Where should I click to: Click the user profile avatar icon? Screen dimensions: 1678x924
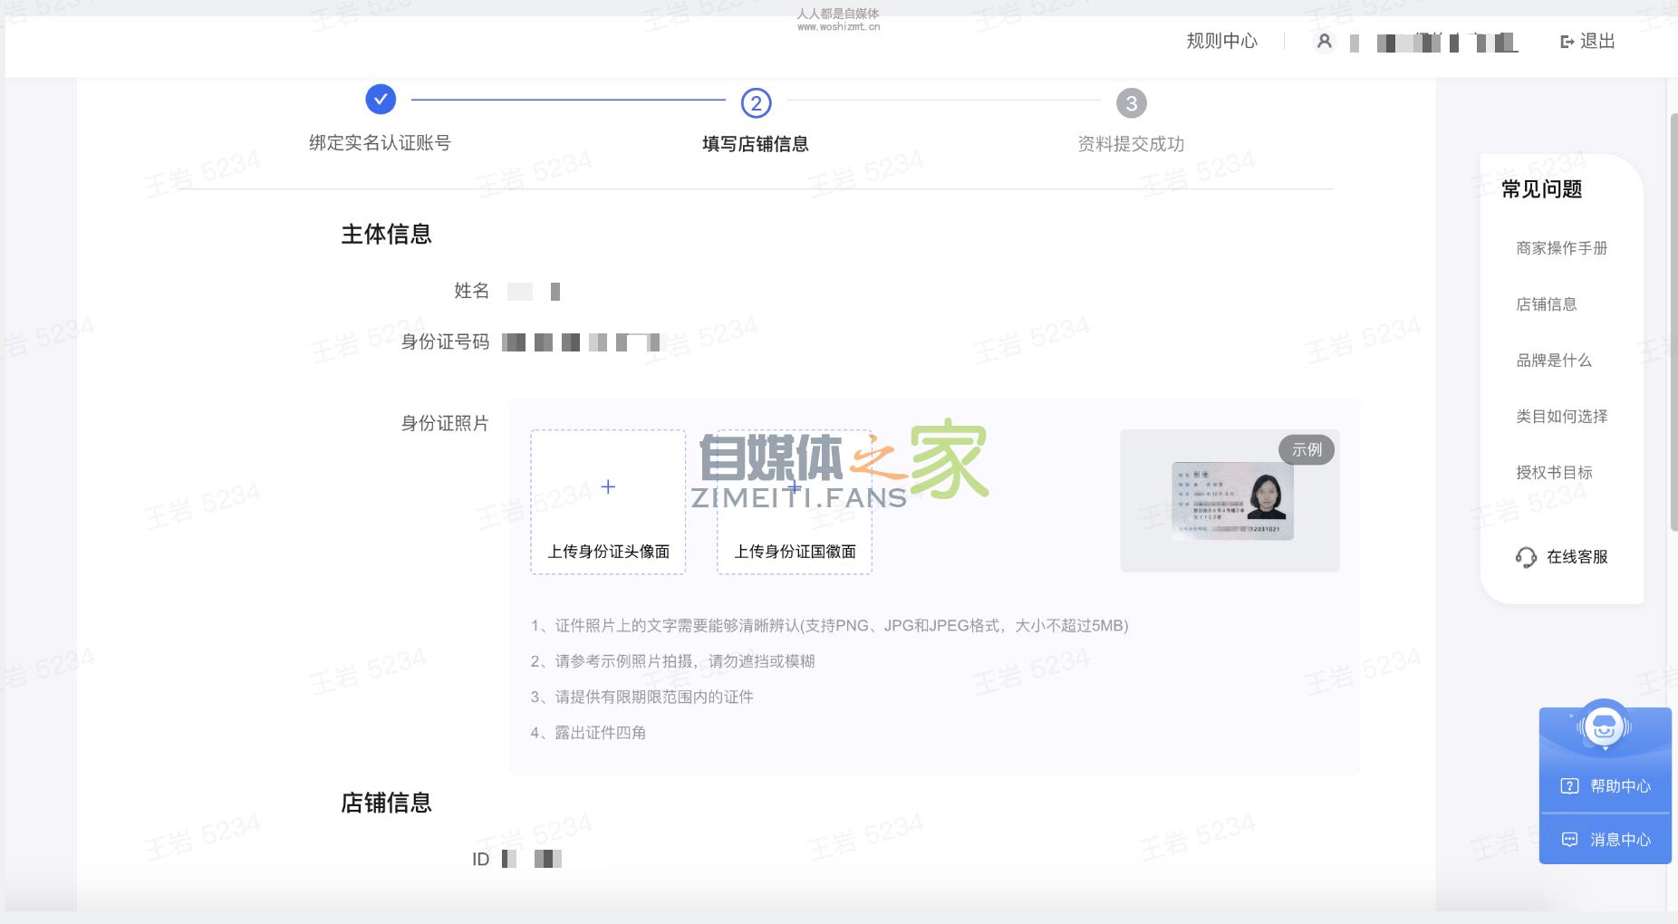pyautogui.click(x=1326, y=42)
